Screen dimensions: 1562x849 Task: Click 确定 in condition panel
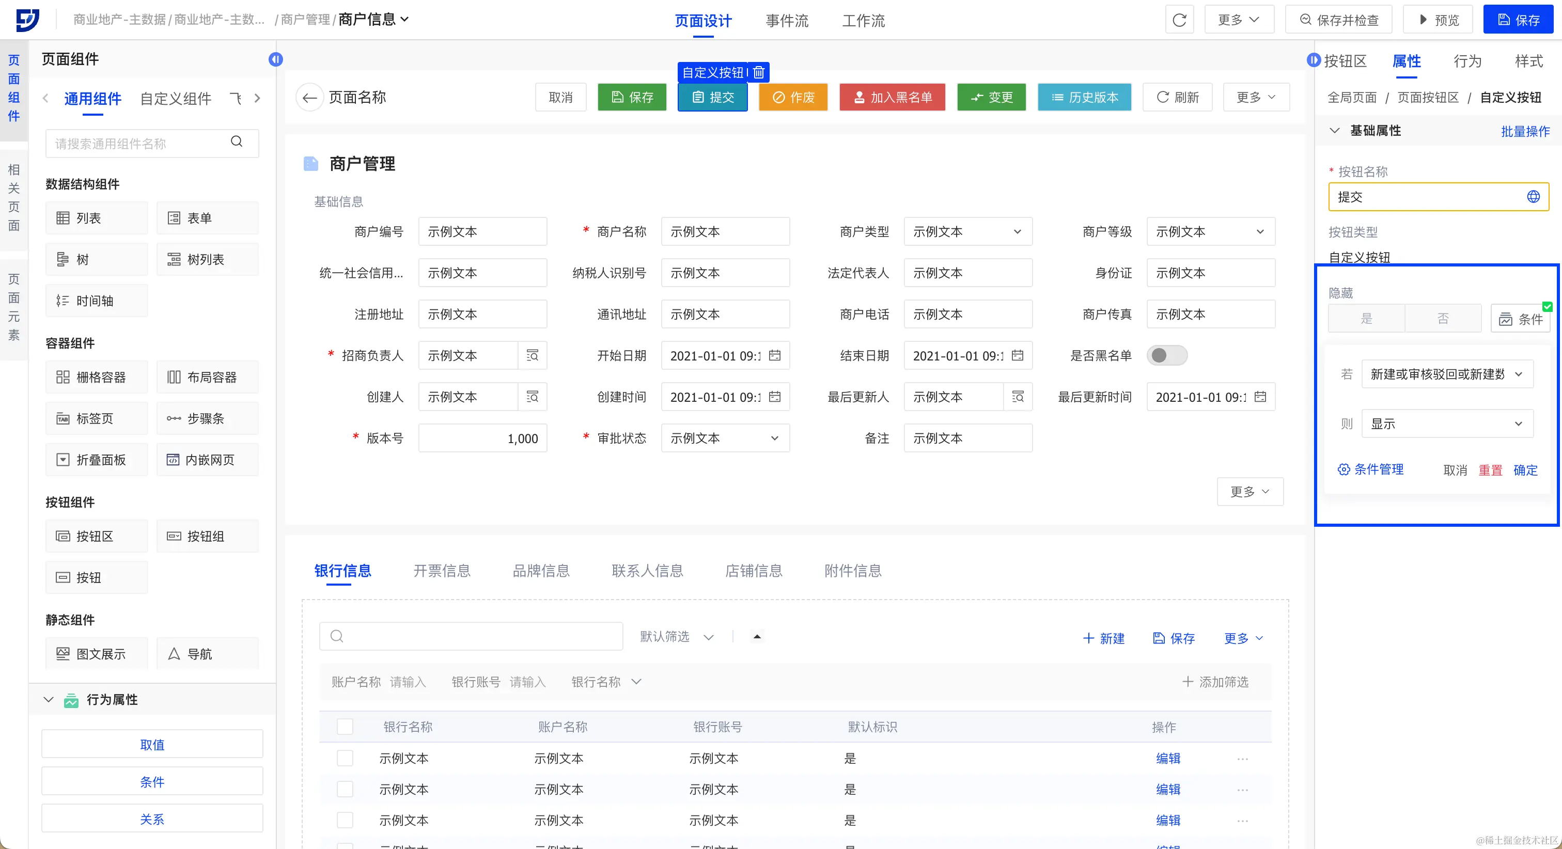coord(1525,470)
